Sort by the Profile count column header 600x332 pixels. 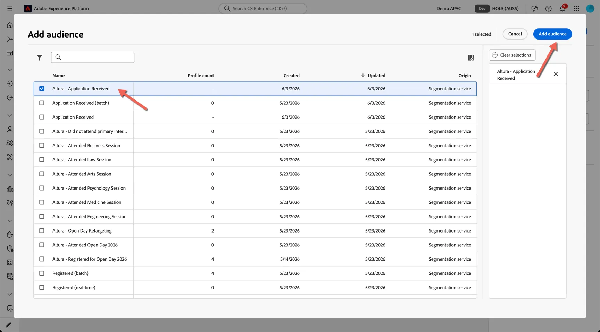click(201, 76)
